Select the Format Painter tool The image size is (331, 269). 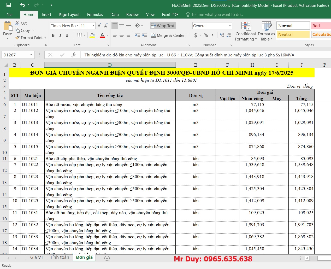(x=31, y=38)
